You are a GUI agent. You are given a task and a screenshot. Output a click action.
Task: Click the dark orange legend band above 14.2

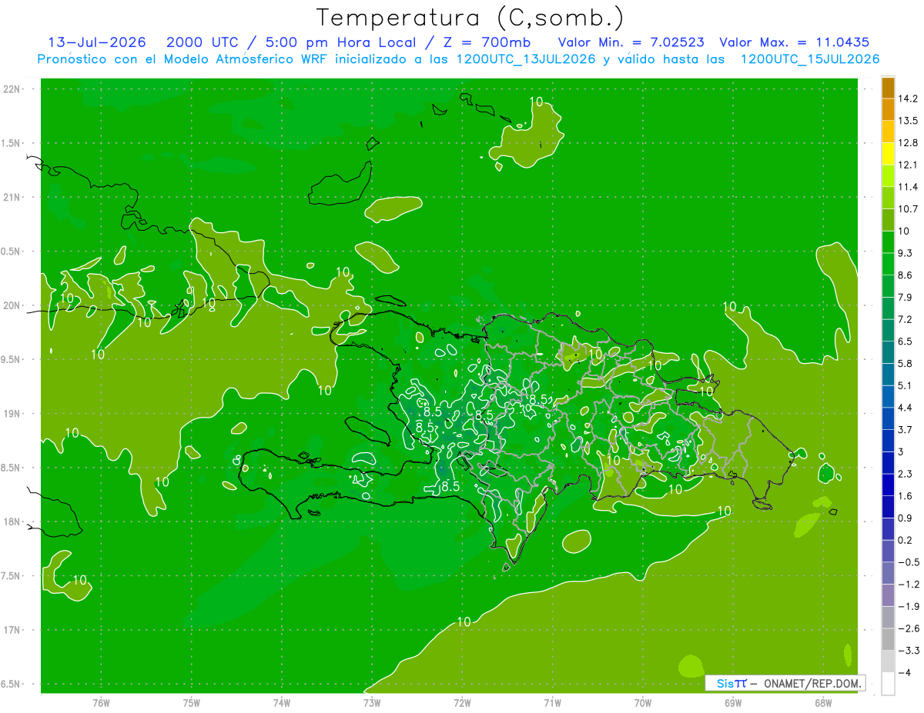pyautogui.click(x=888, y=88)
